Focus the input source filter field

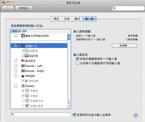click(41, 114)
